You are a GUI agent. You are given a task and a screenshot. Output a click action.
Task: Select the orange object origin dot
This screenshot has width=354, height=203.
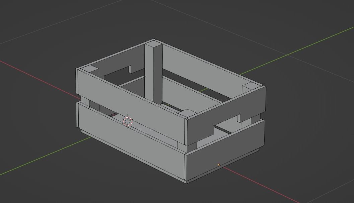(x=219, y=165)
